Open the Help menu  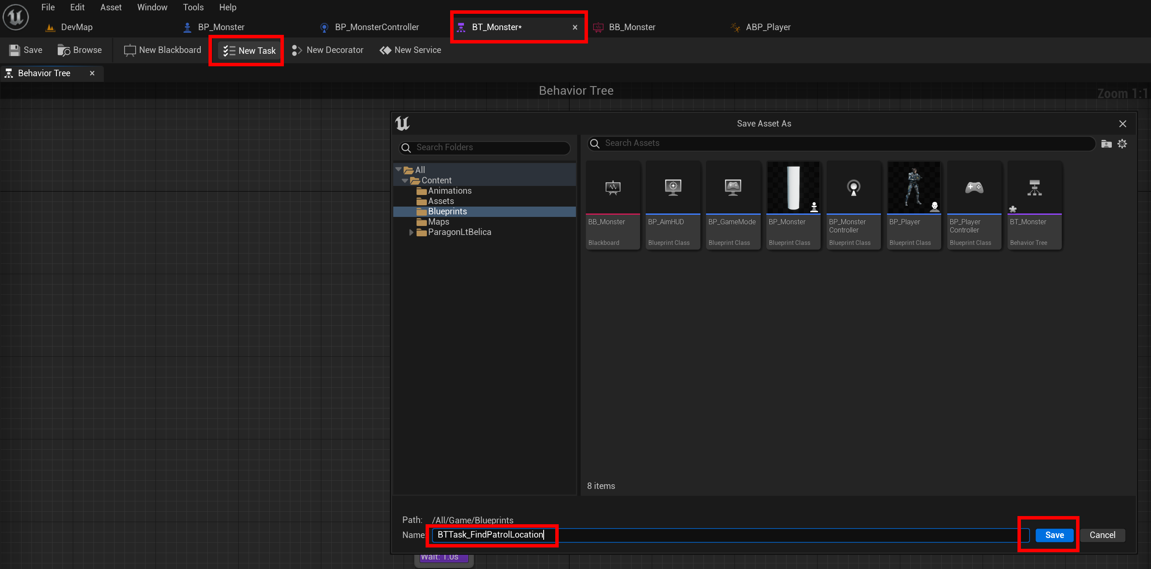(227, 7)
